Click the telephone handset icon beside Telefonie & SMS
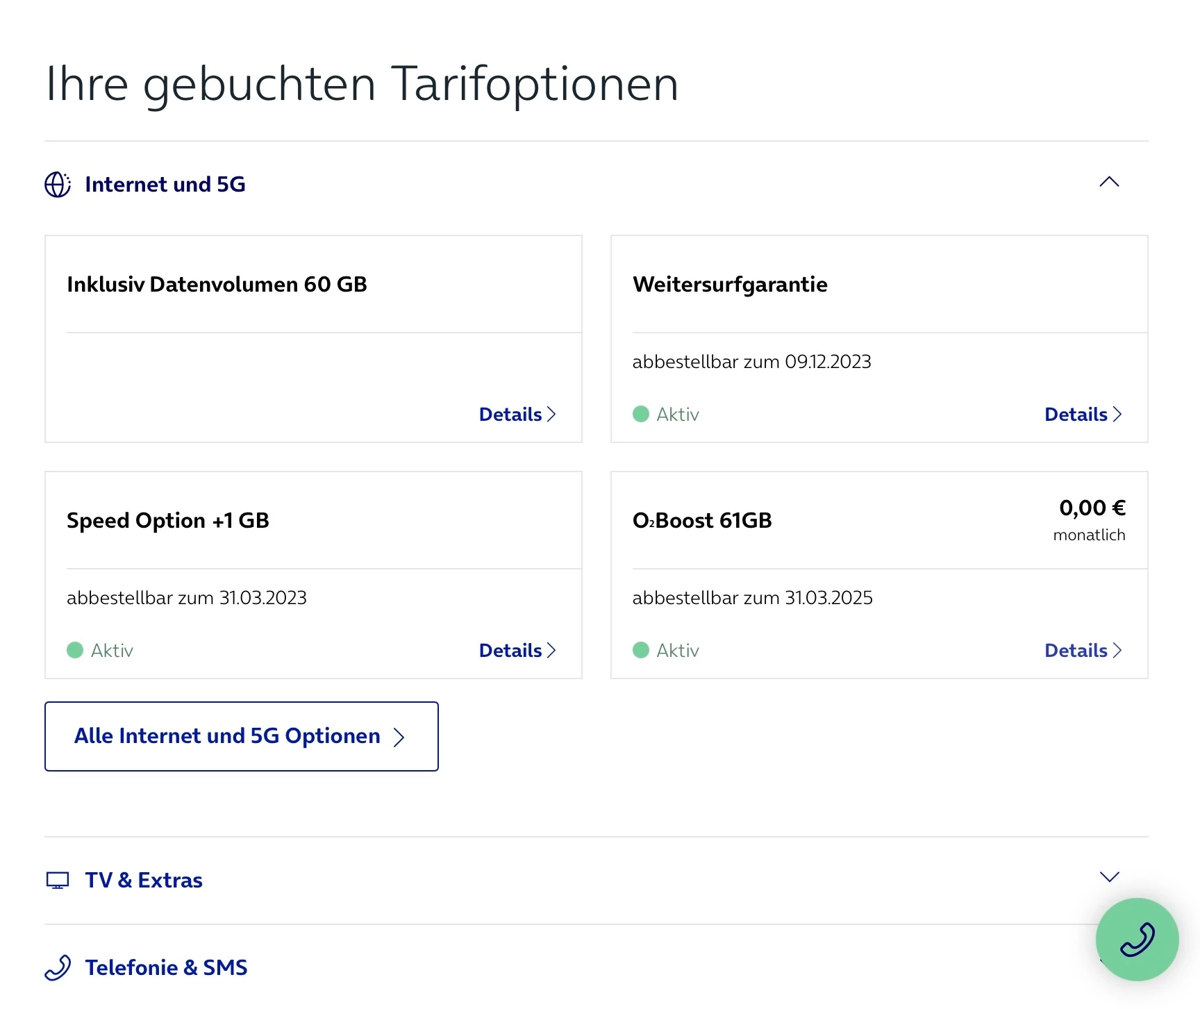Viewport: 1200px width, 1009px height. pos(58,967)
